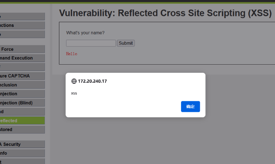Screen dimensions: 275x164
Task: Select the XSS reflected menu item
Action: [22, 120]
